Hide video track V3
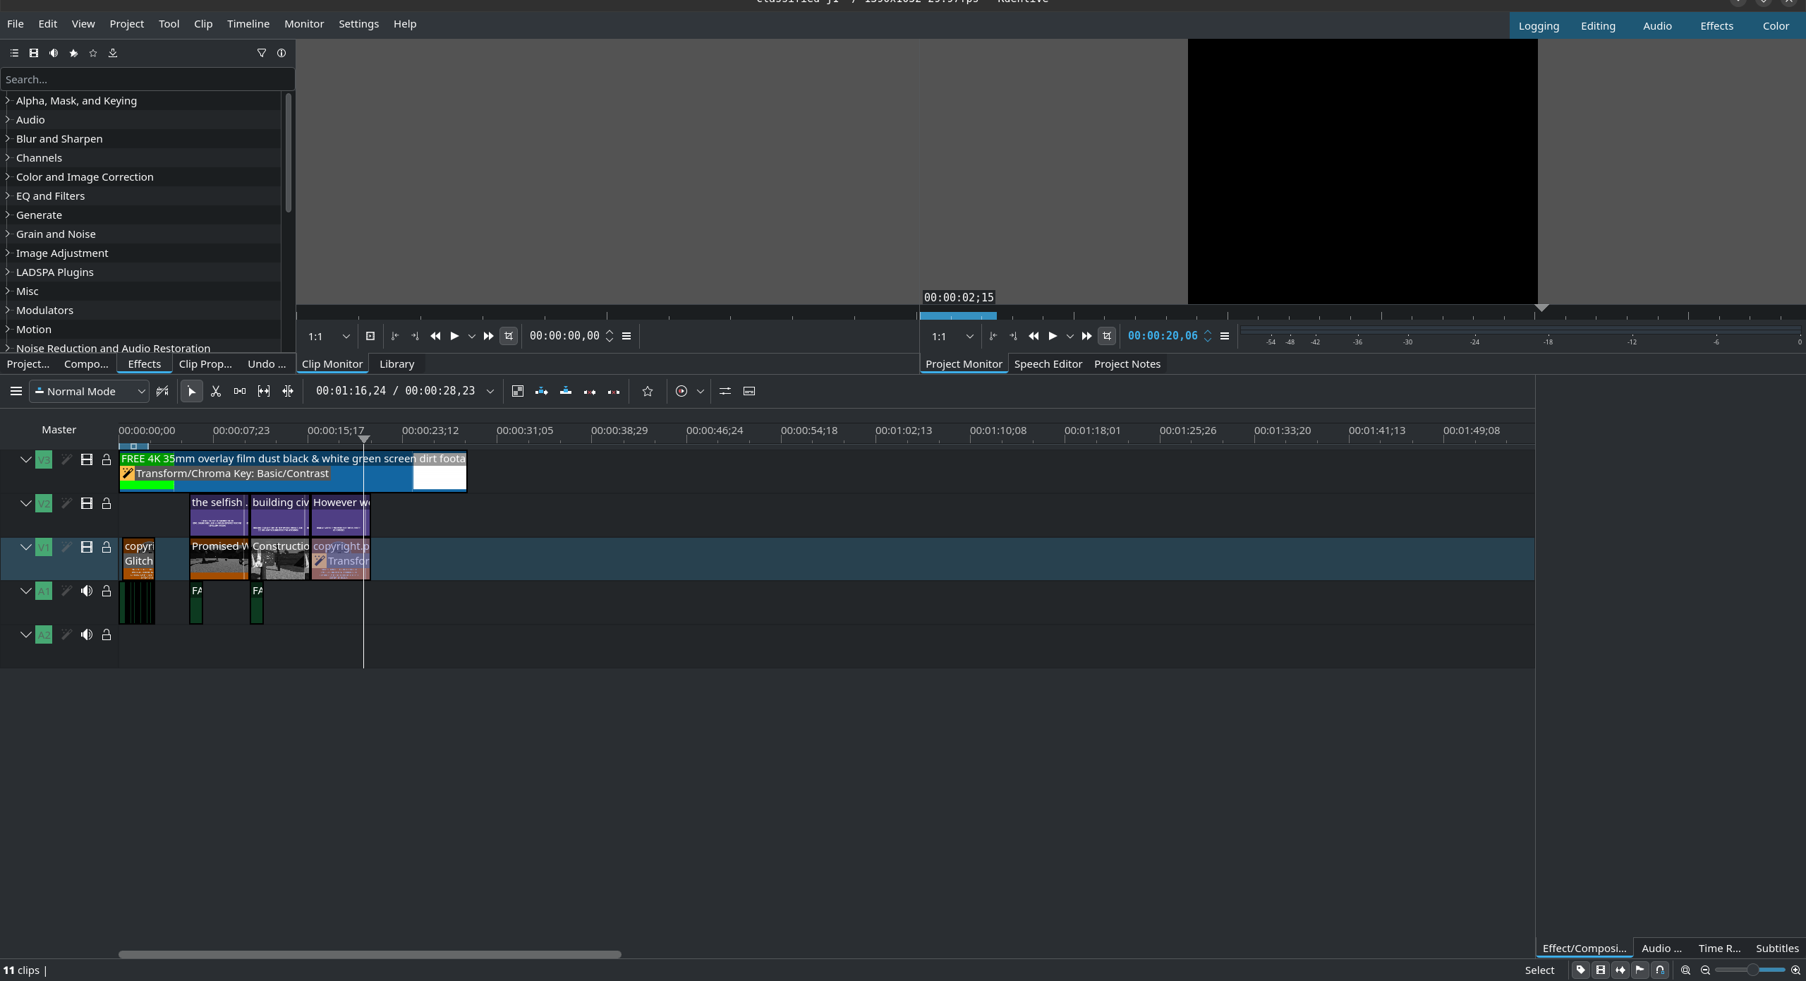Image resolution: width=1806 pixels, height=981 pixels. tap(87, 460)
